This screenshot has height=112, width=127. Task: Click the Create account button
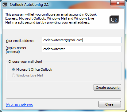107,88
